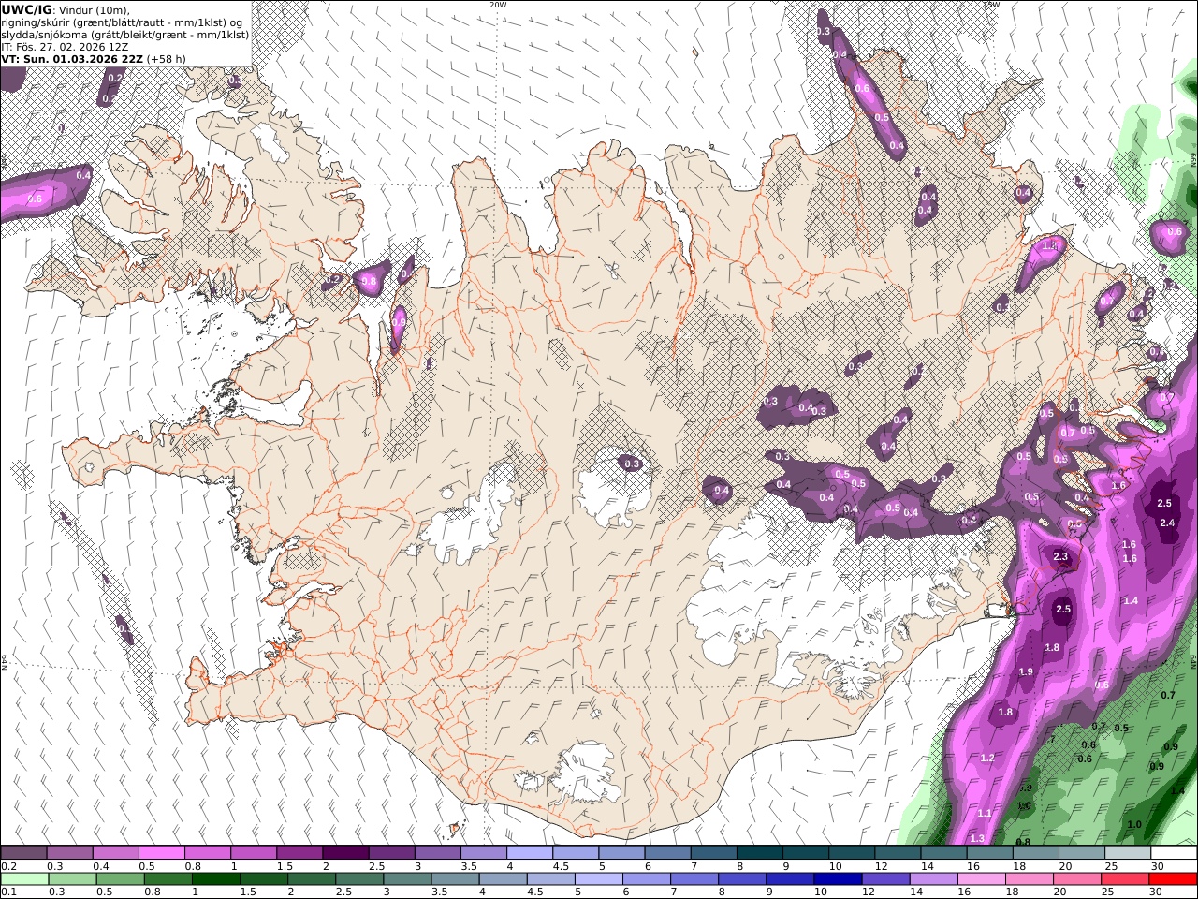Pick upper legend swatch between 6 and 7
The height and width of the screenshot is (899, 1198).
[666, 853]
